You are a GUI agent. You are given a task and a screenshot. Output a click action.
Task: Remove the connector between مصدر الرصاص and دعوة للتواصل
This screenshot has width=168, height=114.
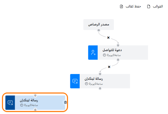108,37
